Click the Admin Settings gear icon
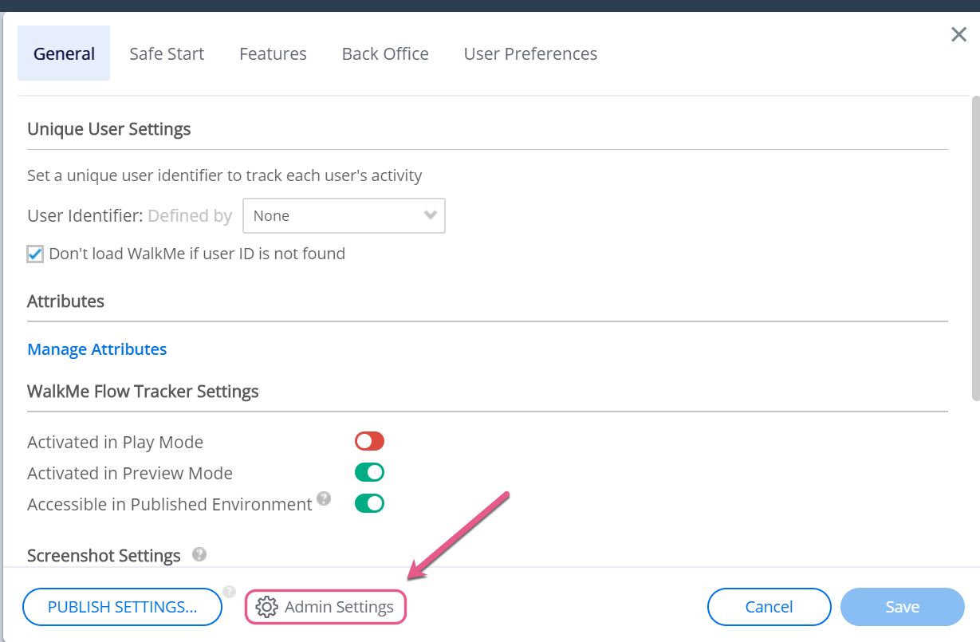 pos(266,607)
